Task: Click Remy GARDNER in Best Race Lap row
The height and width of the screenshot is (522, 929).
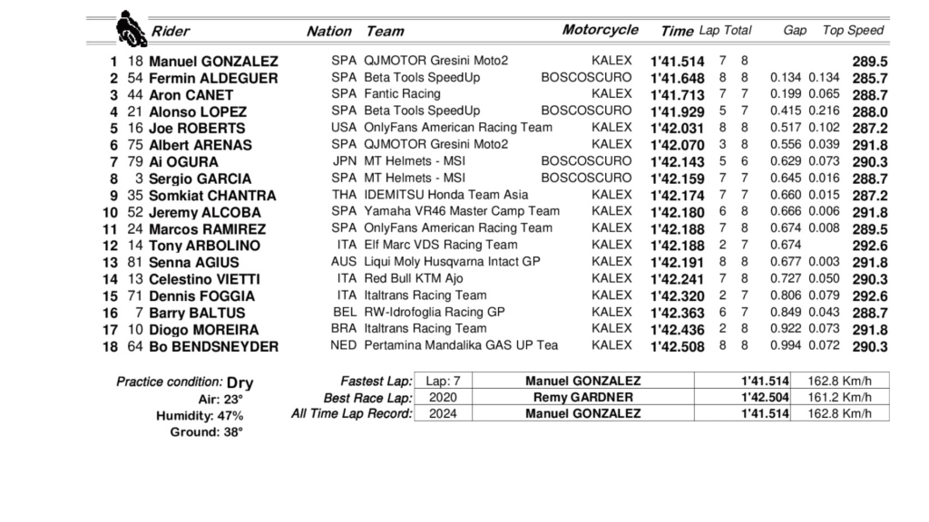Action: [x=582, y=398]
